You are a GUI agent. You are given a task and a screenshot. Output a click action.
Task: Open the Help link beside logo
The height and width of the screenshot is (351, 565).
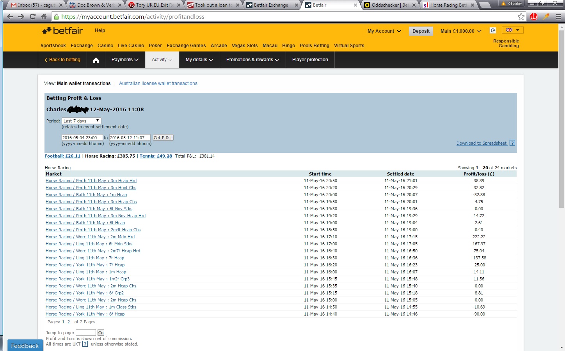coord(100,30)
